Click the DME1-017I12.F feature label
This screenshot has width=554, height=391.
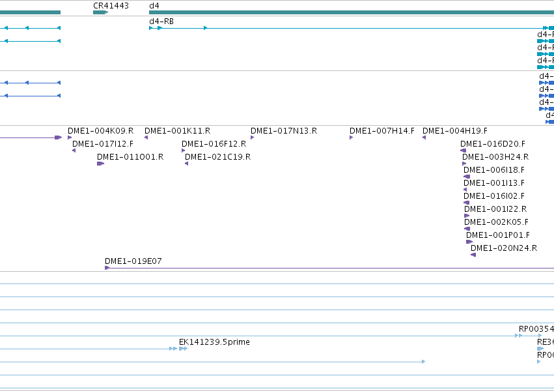(103, 144)
